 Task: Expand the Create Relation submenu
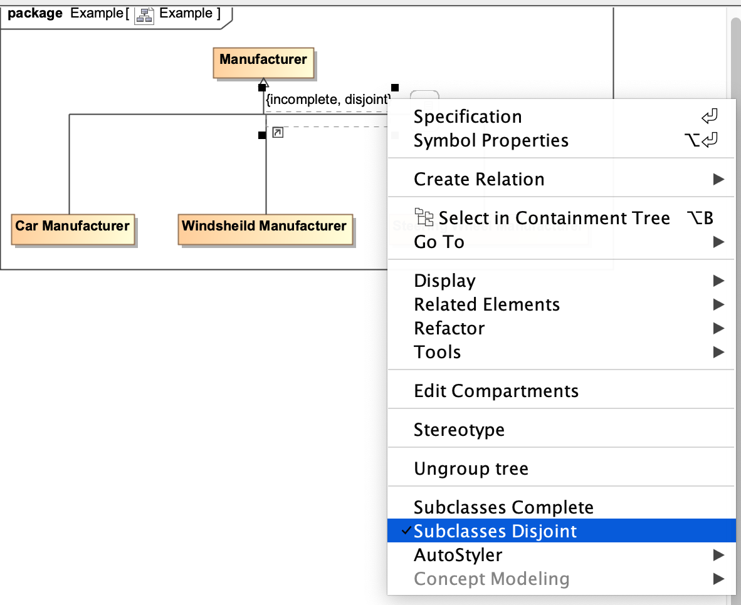point(479,179)
